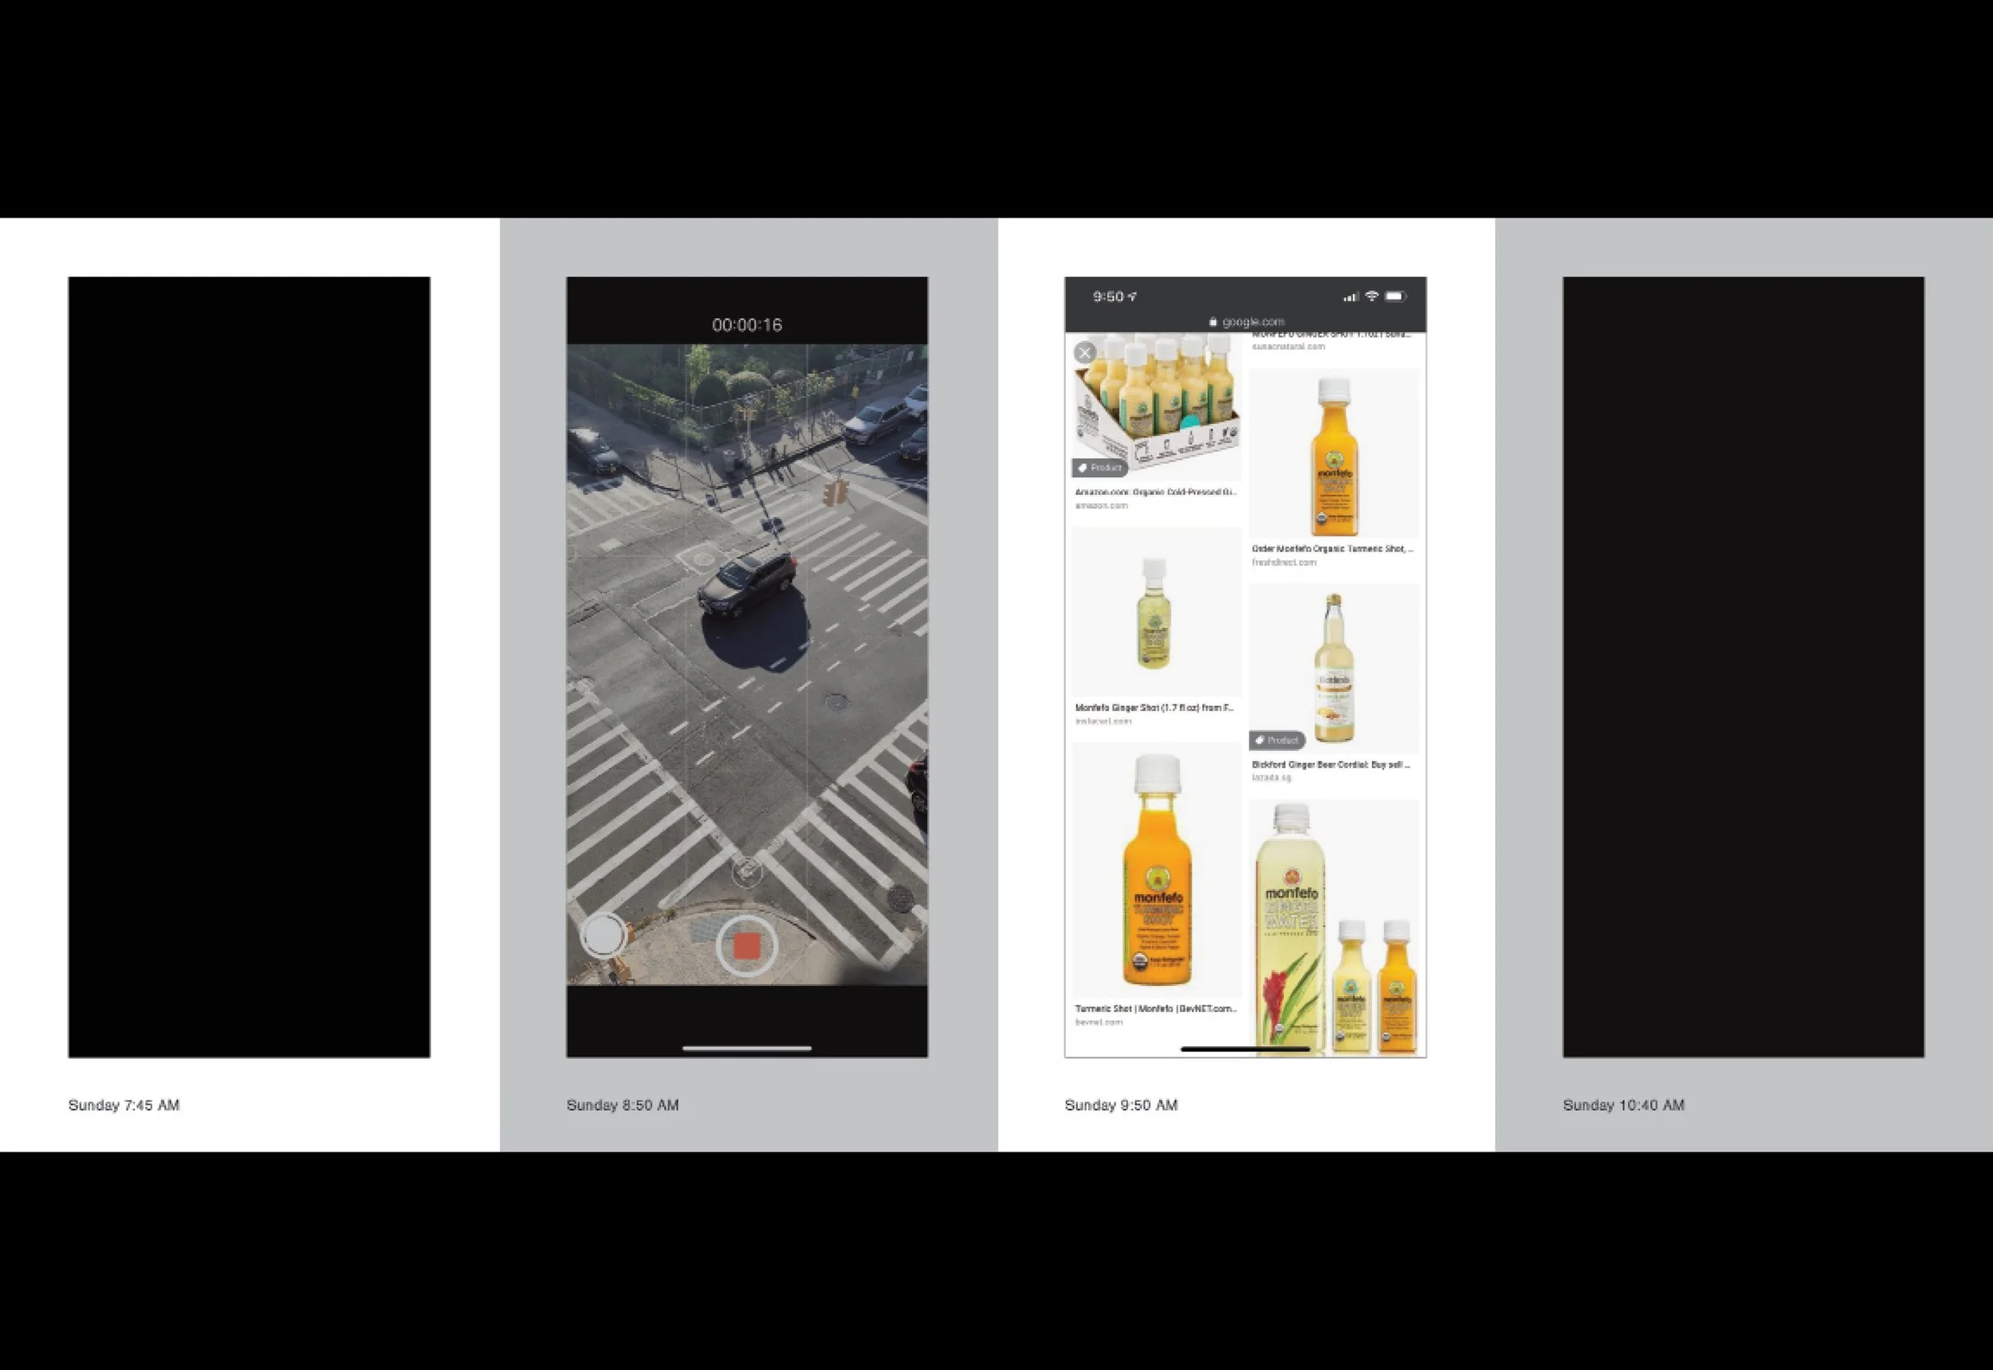Viewport: 1993px width, 1370px height.
Task: Open the Monfefo Ginger Shot instacart link
Action: (x=1154, y=709)
